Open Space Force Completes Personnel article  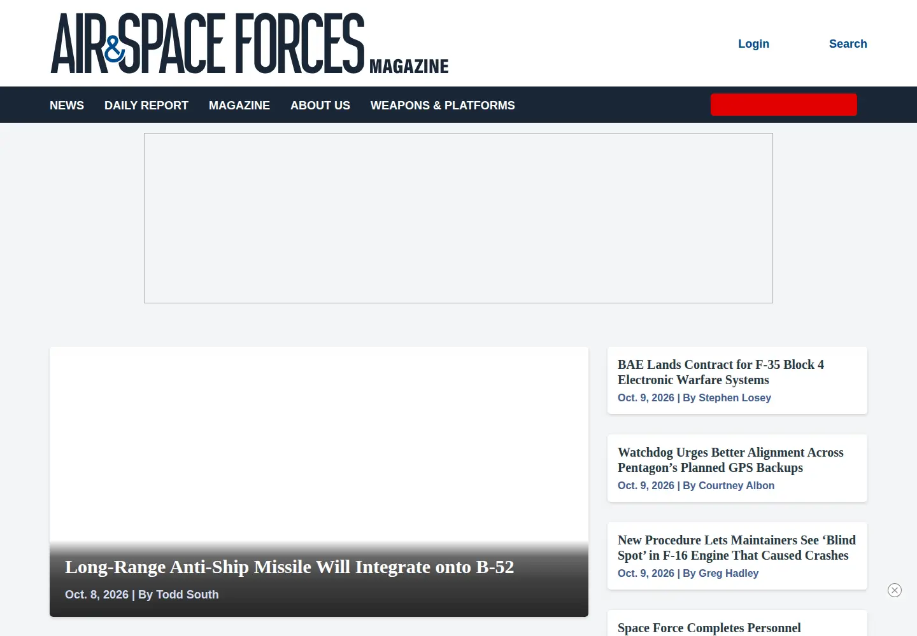click(709, 628)
